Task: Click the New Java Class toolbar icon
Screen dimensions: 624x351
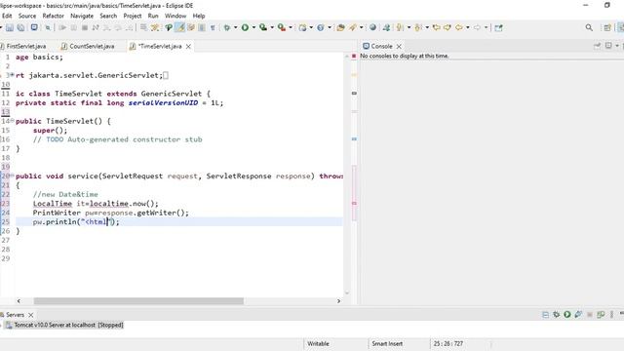Action: click(x=321, y=27)
